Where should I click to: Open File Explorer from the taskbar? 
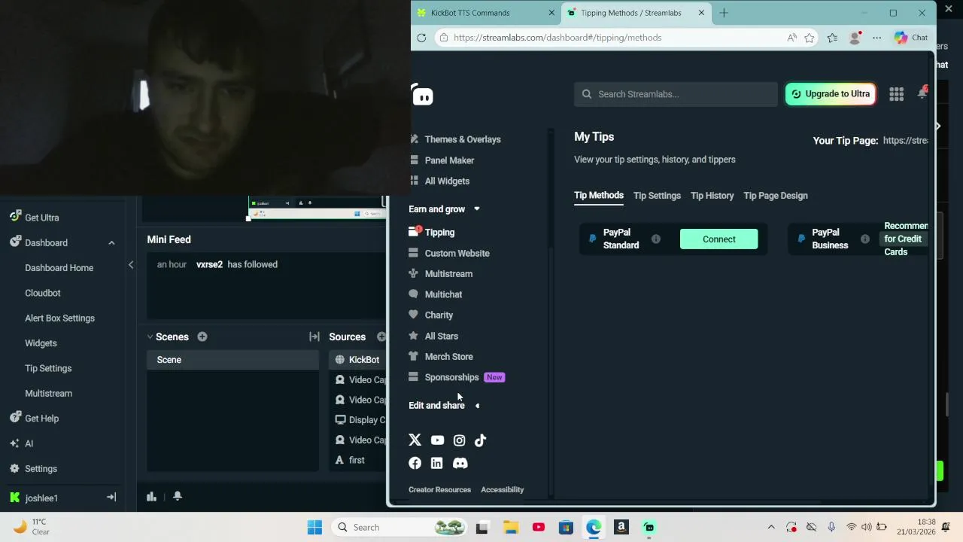click(x=511, y=527)
